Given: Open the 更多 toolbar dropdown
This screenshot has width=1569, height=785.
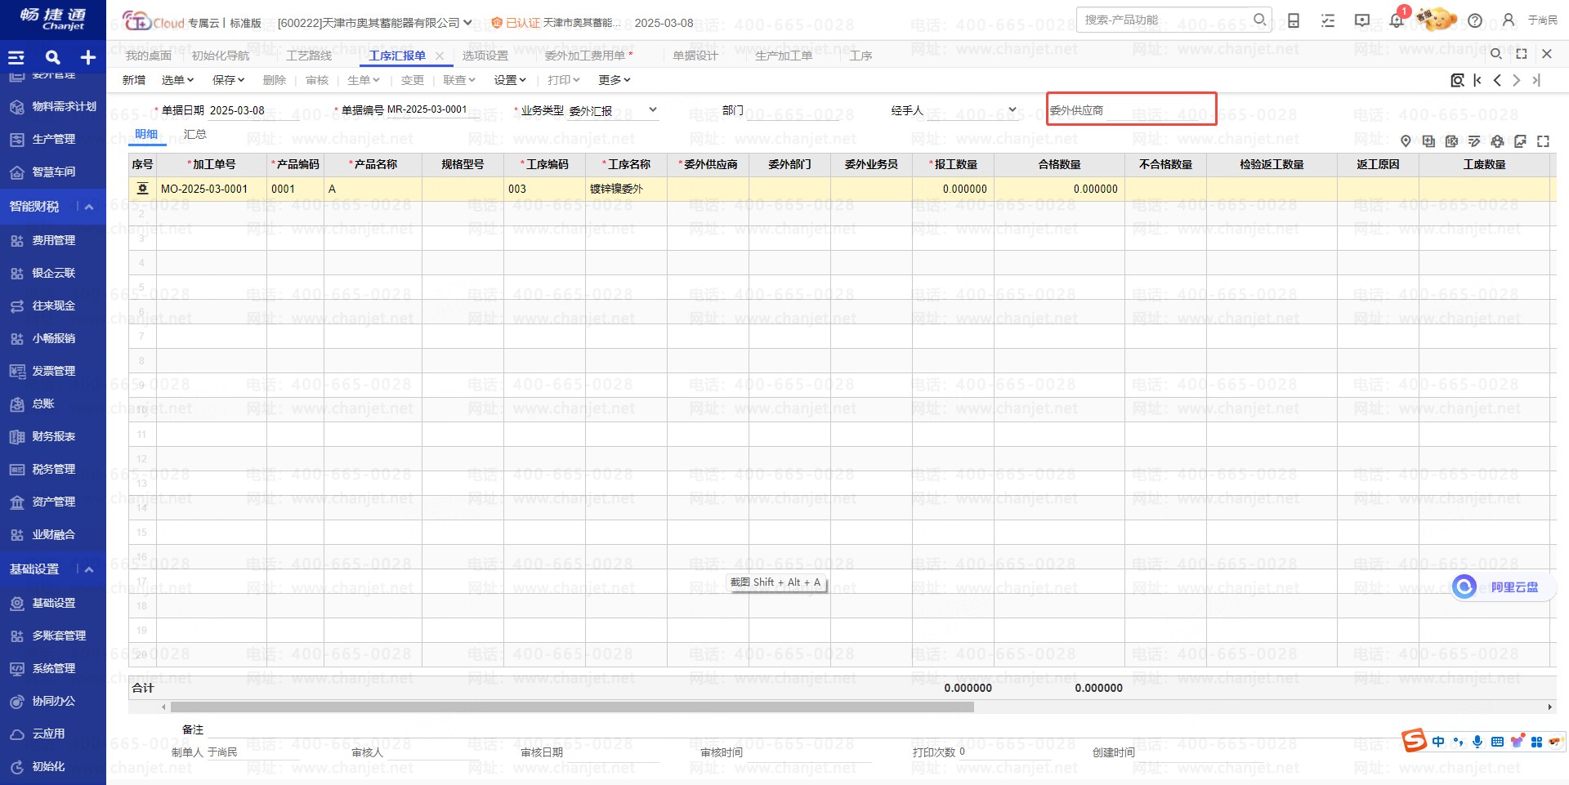Looking at the screenshot, I should click(615, 80).
